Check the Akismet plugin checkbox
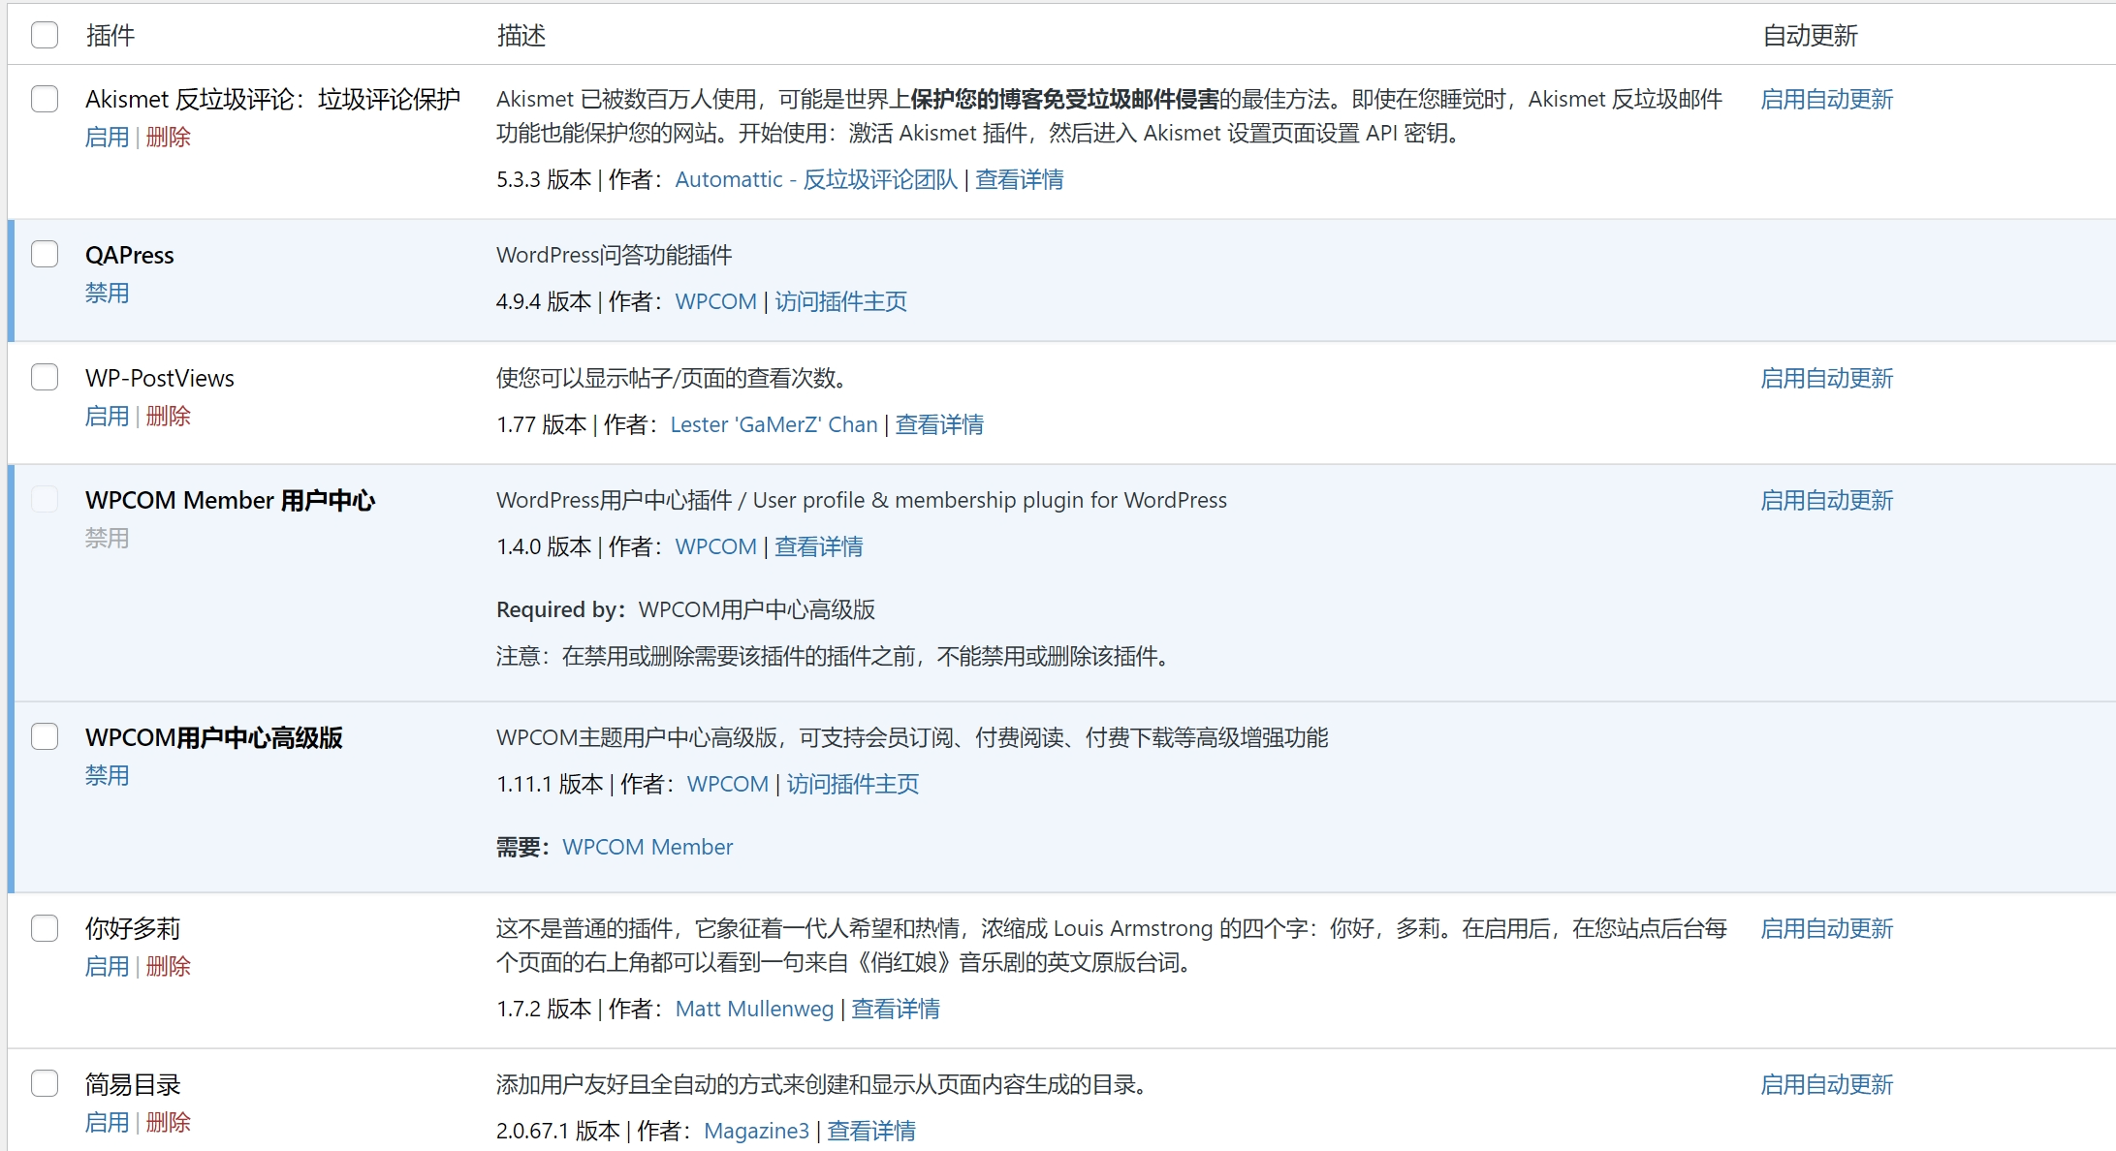Screen dimensions: 2116x1151 (x=45, y=99)
